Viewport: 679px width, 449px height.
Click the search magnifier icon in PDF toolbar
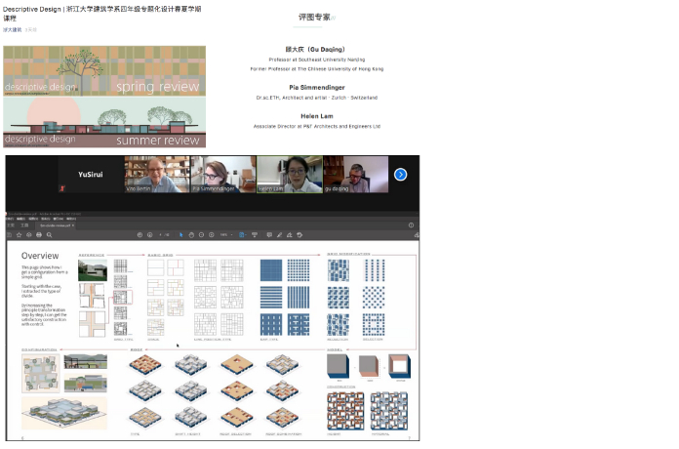[x=48, y=235]
